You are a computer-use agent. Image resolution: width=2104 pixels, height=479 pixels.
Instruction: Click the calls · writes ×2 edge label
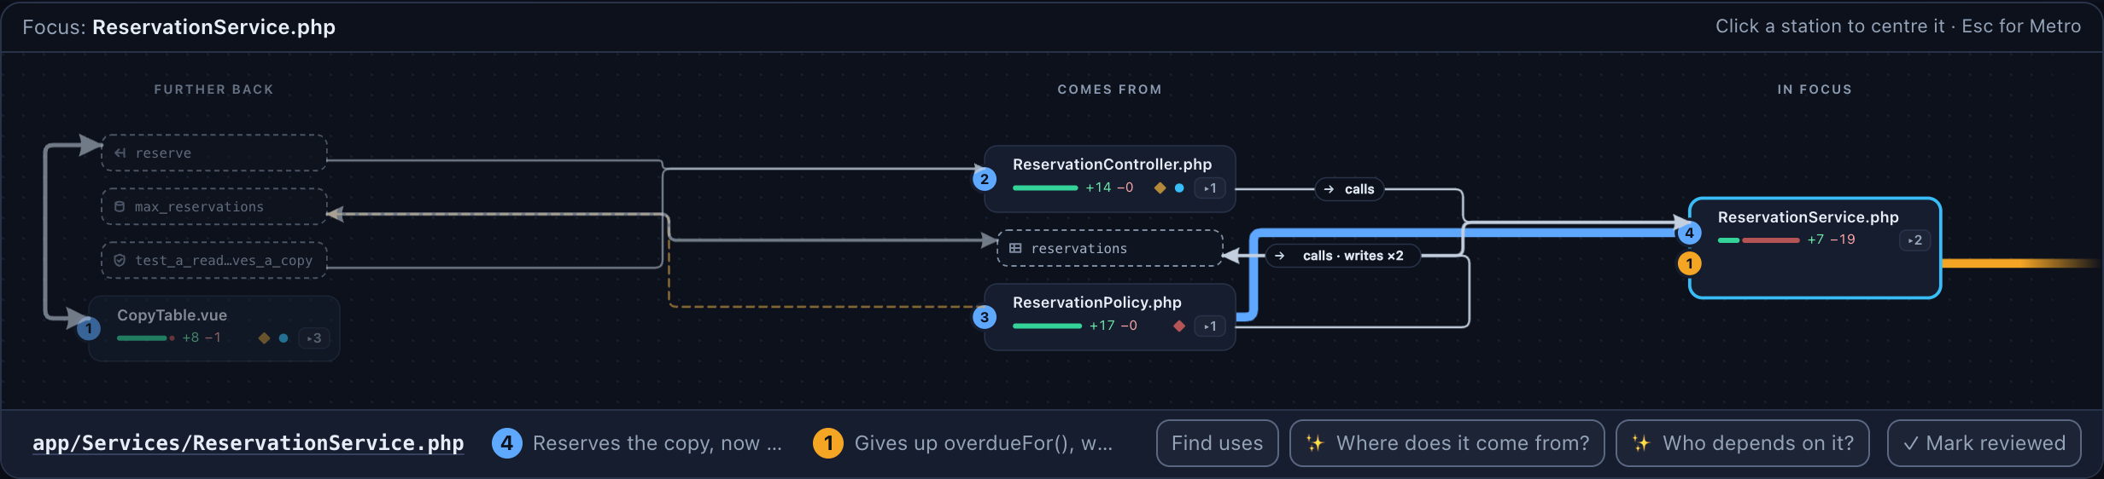coord(1342,256)
